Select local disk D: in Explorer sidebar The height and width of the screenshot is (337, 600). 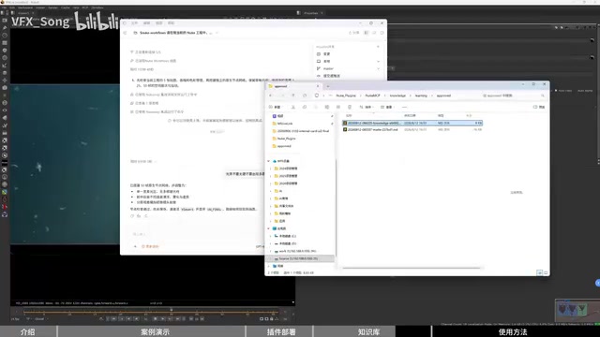(287, 243)
